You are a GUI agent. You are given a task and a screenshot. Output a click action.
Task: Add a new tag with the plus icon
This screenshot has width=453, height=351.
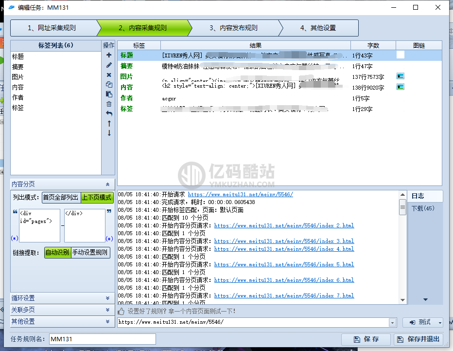click(109, 55)
